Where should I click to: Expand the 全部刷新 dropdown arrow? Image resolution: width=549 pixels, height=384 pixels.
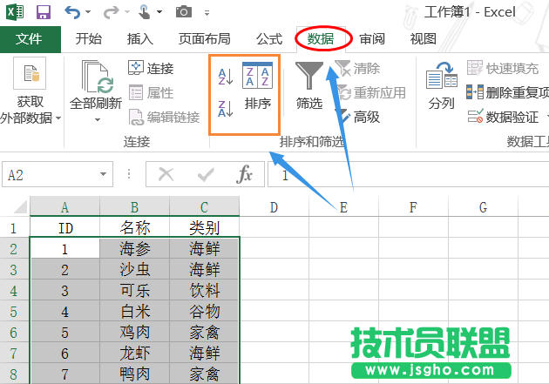click(x=97, y=119)
